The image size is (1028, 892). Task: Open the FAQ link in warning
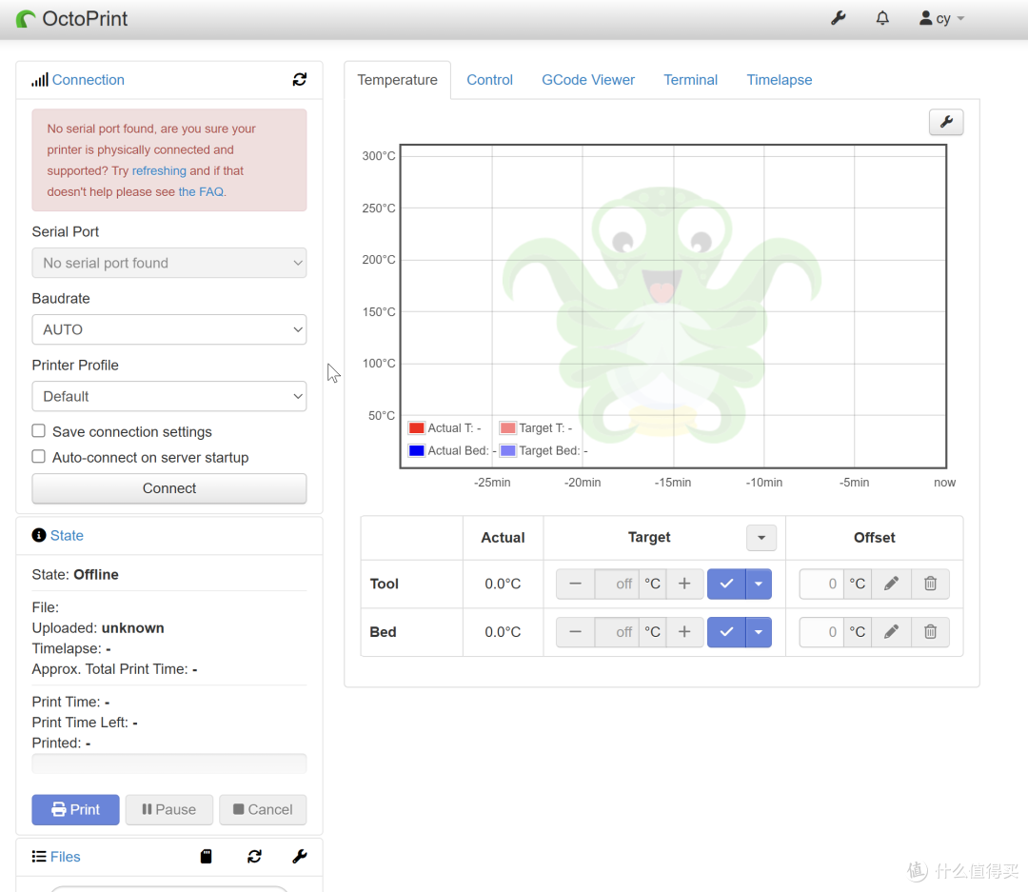(x=201, y=191)
